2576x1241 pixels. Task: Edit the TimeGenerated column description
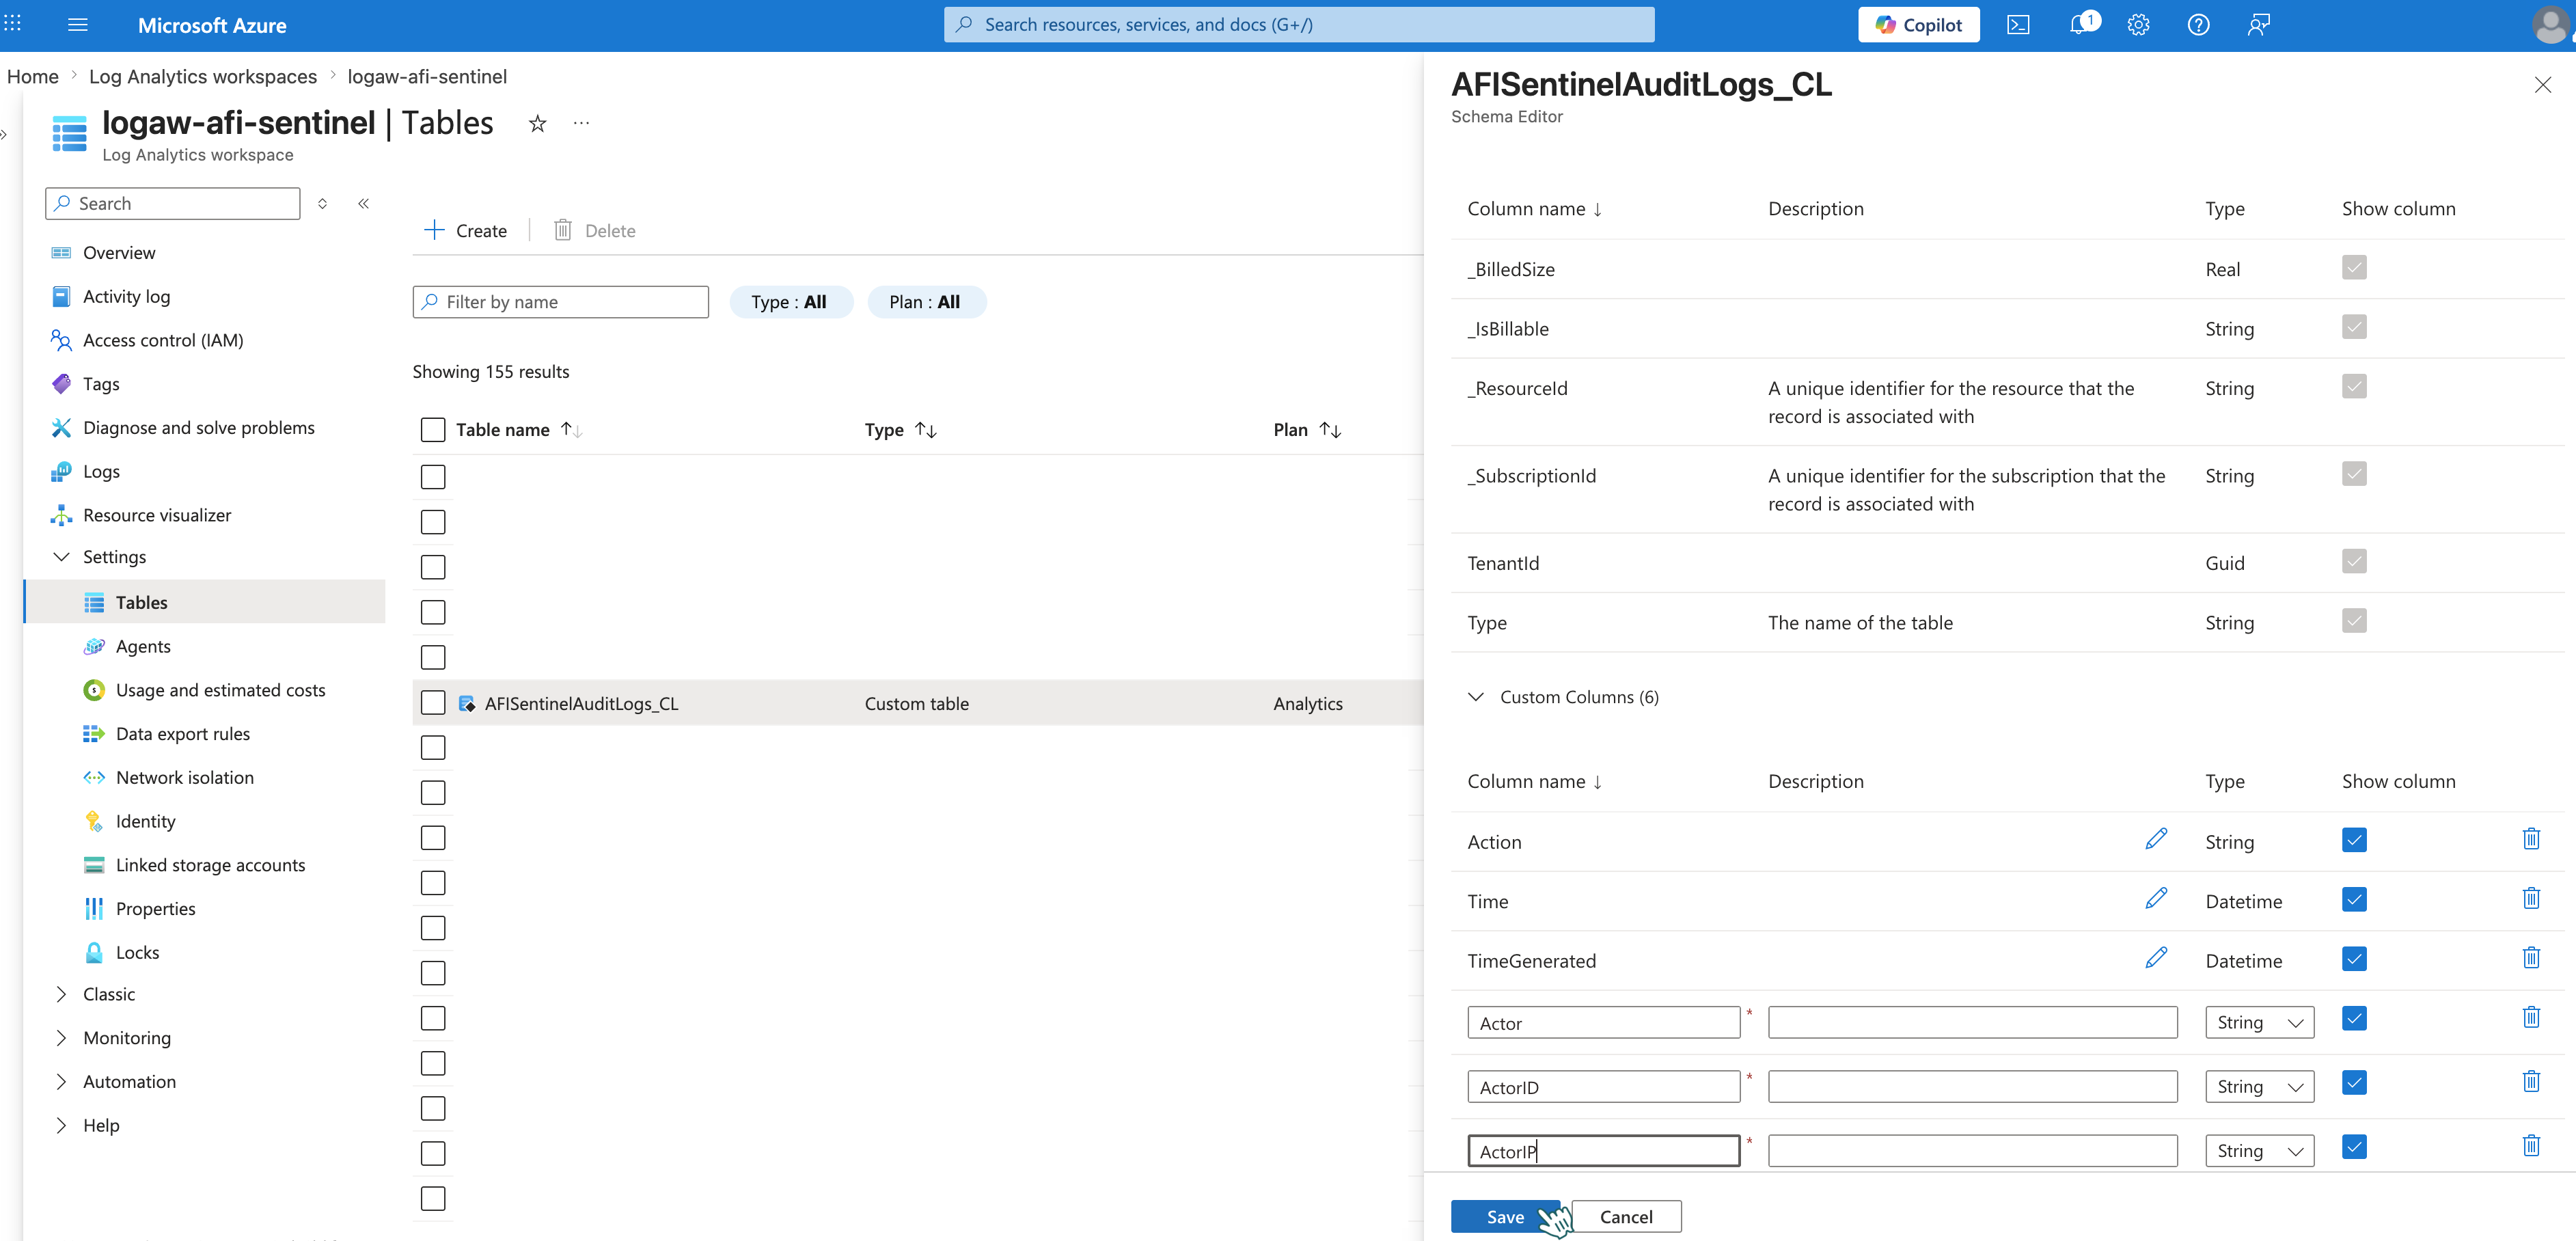(x=2156, y=958)
